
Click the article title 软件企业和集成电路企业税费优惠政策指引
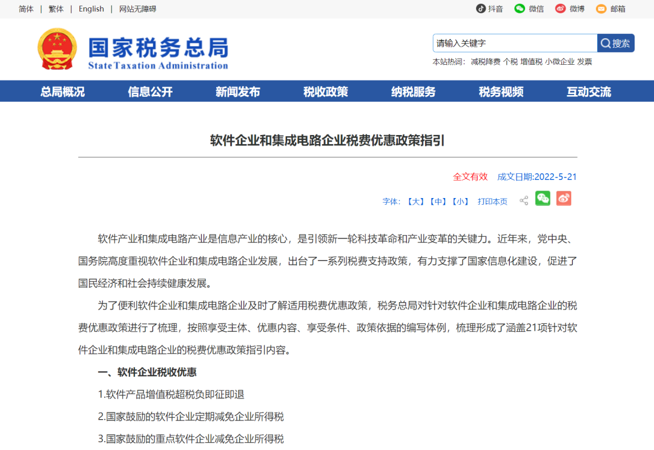pos(328,140)
